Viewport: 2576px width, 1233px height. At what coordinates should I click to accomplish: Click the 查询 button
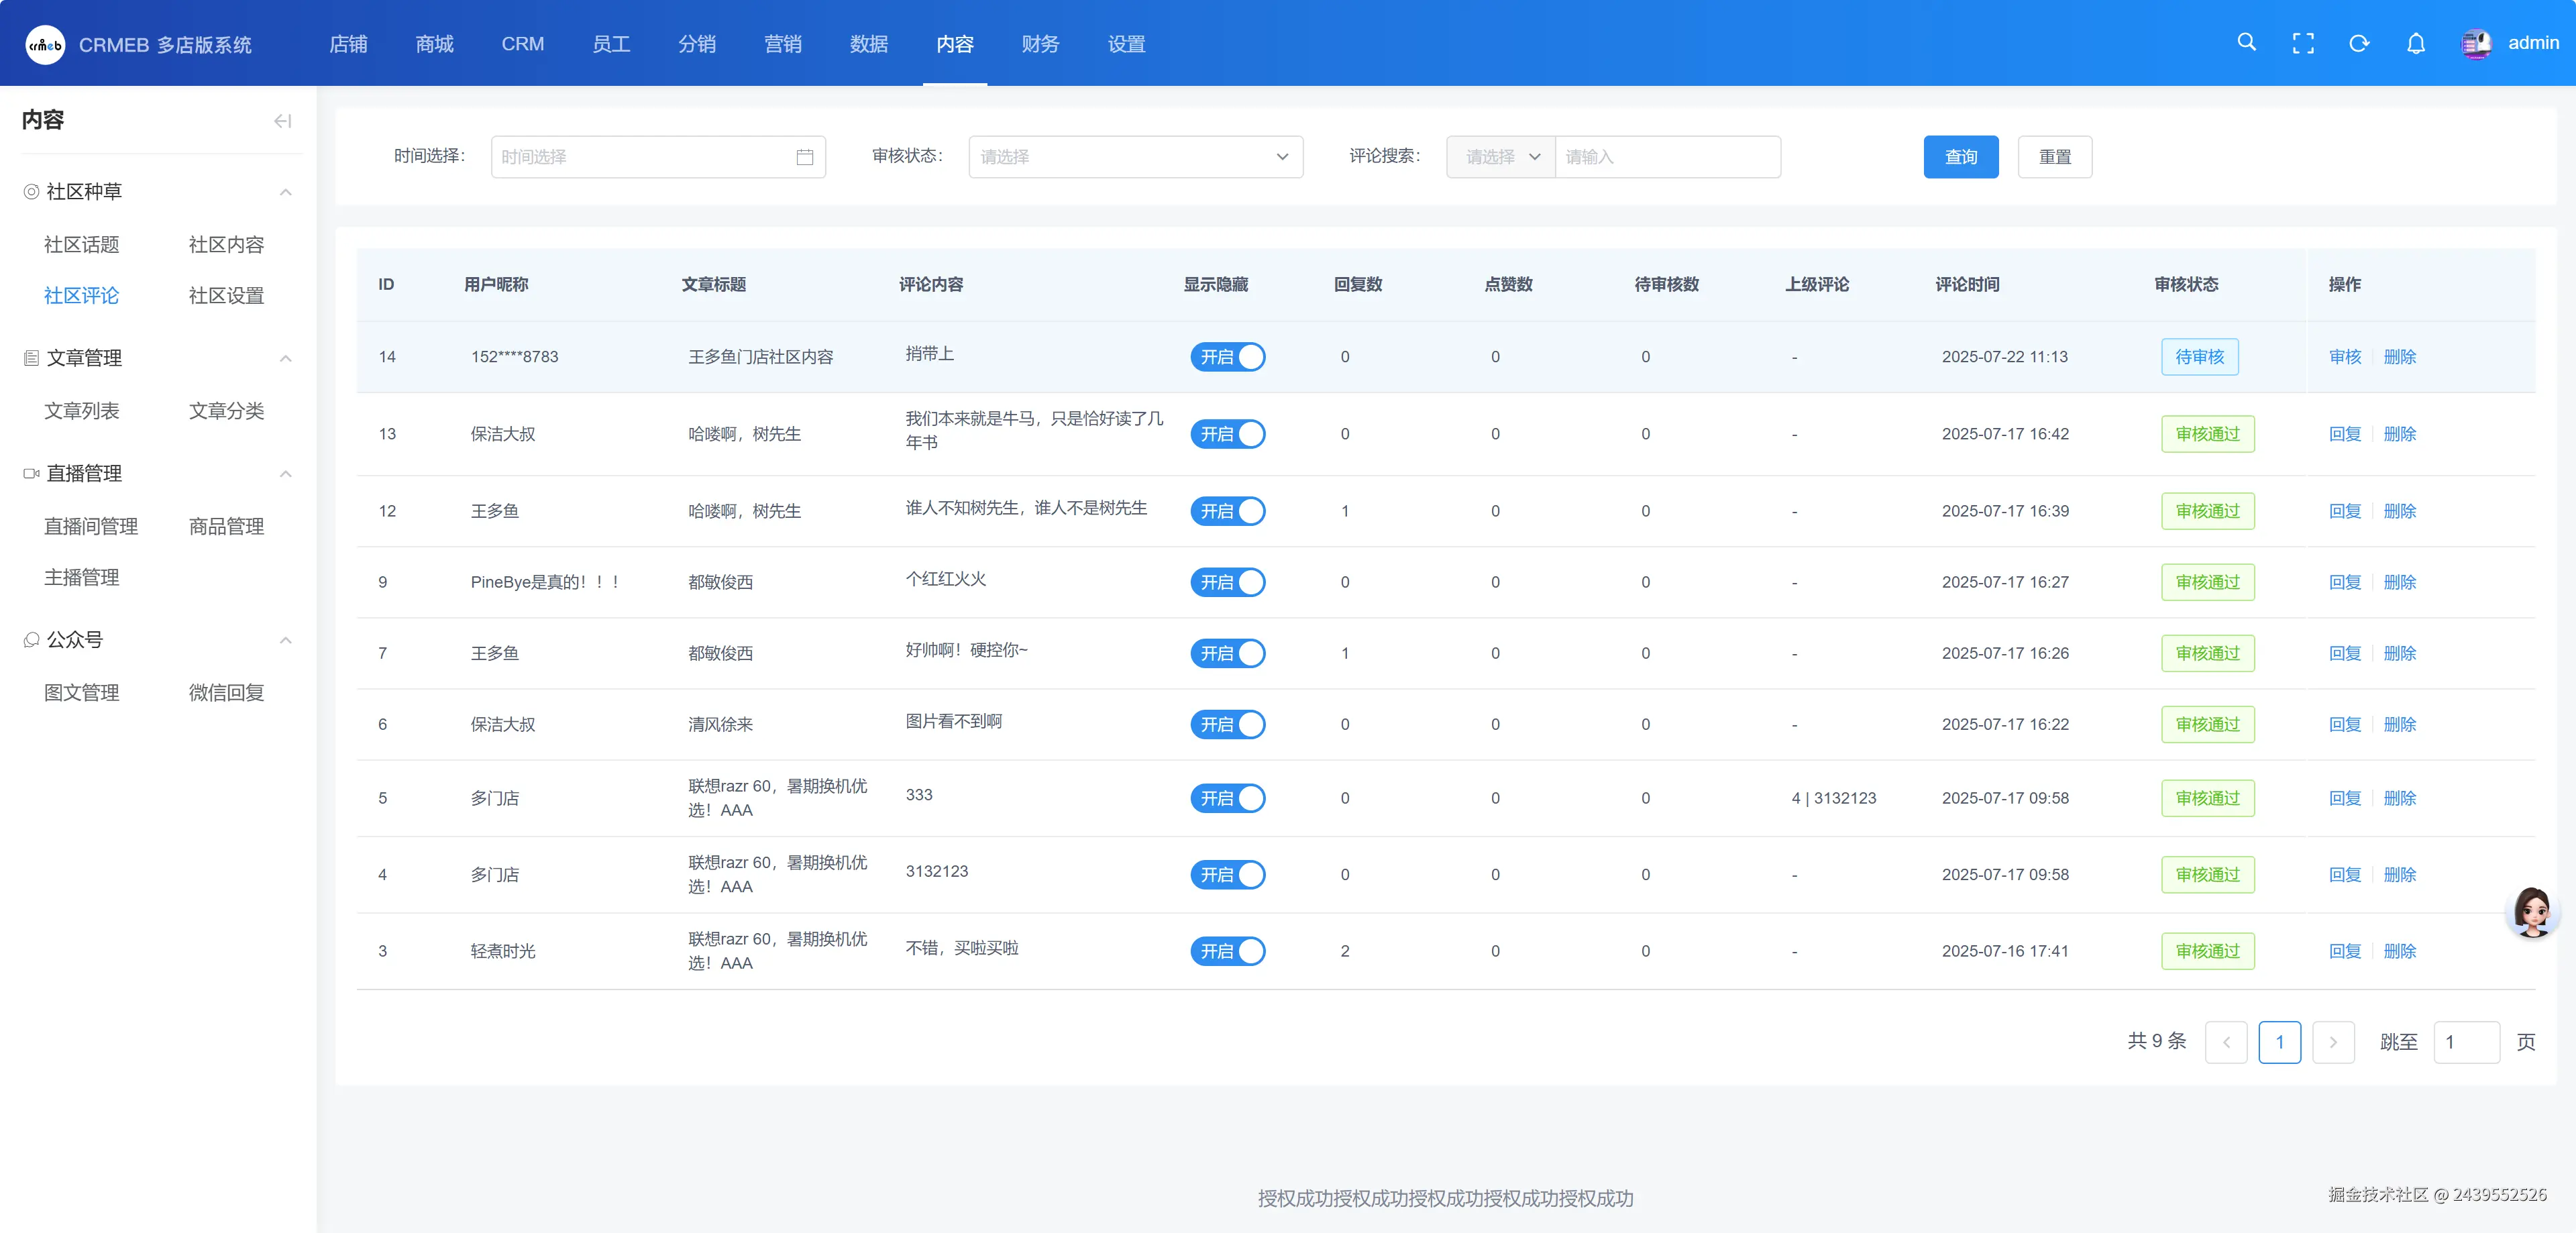coord(1960,157)
